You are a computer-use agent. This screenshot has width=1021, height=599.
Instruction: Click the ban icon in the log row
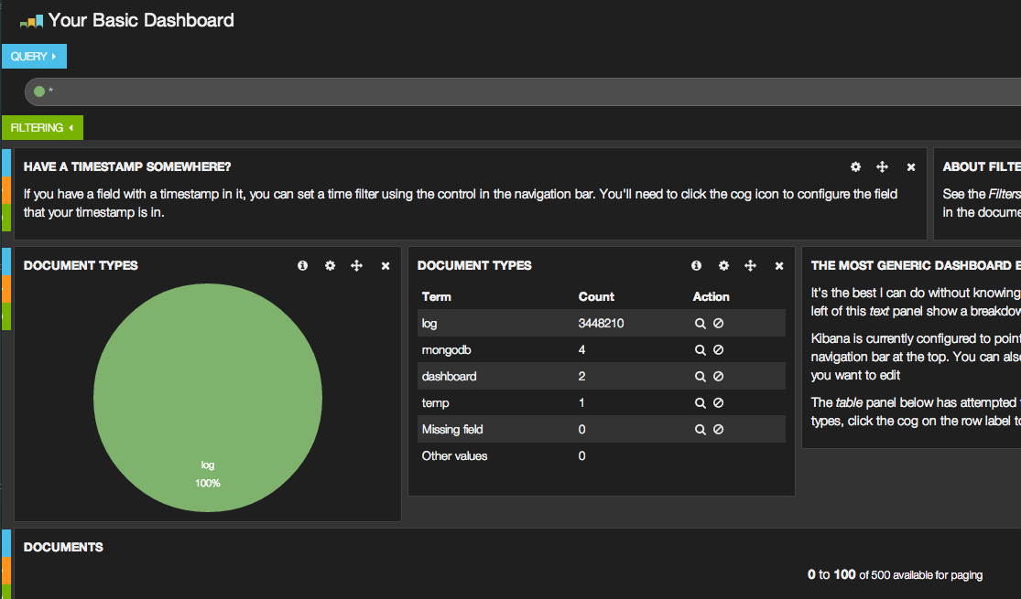(x=718, y=323)
